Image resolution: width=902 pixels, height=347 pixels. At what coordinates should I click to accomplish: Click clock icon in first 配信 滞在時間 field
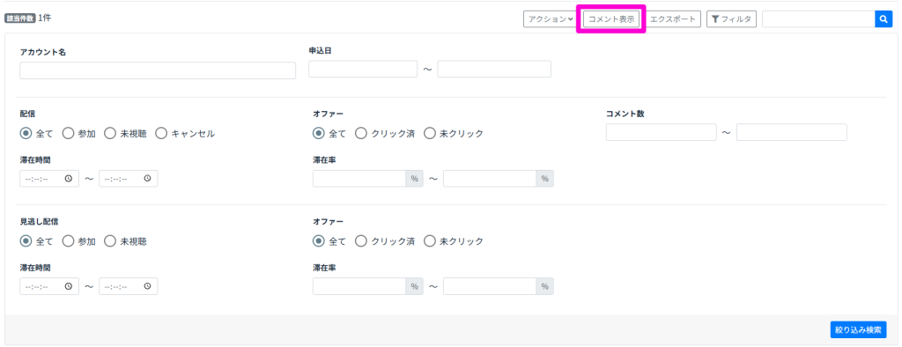click(x=69, y=179)
